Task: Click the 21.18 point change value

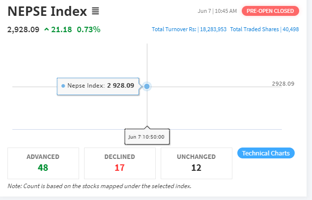Action: coord(61,30)
